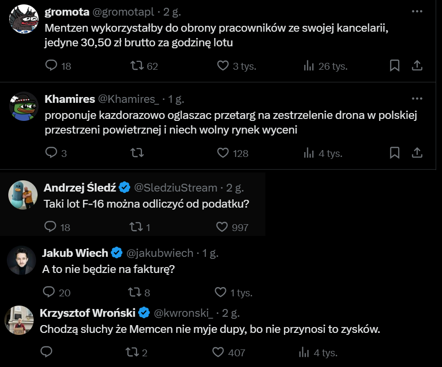442x367 pixels.
Task: Like Khamires' tweet about przetarg
Action: tap(223, 153)
